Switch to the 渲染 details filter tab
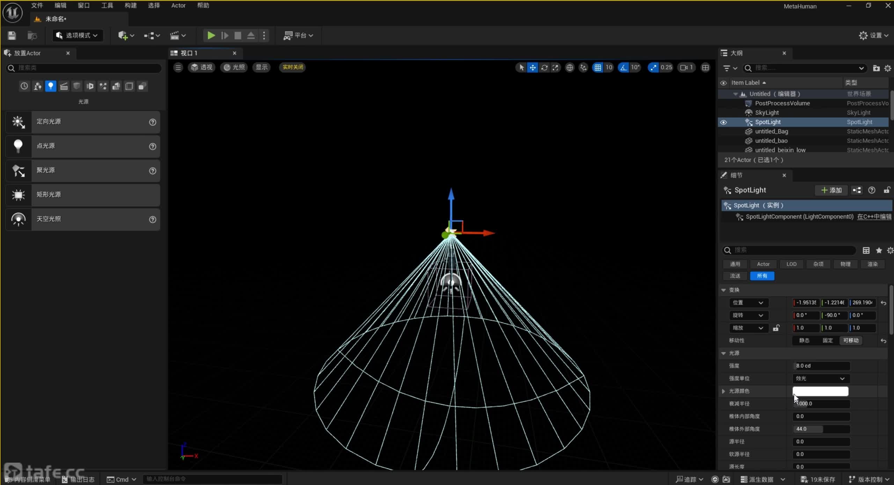 [x=872, y=264]
